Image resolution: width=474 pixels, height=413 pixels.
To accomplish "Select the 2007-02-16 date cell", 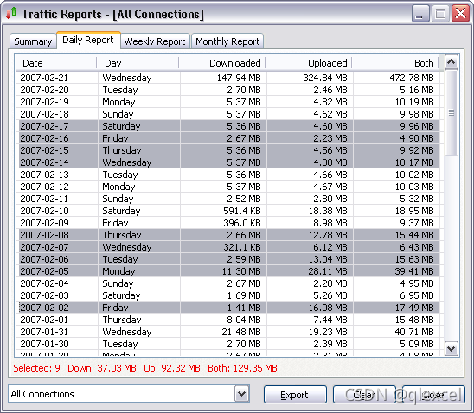I will click(x=44, y=138).
